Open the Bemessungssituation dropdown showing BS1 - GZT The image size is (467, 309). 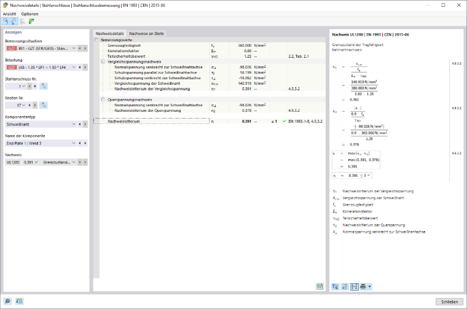tap(41, 49)
